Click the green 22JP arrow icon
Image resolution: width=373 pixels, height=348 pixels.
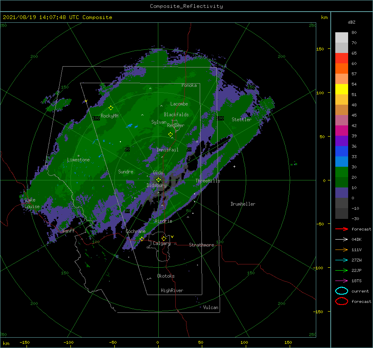coord(342,270)
